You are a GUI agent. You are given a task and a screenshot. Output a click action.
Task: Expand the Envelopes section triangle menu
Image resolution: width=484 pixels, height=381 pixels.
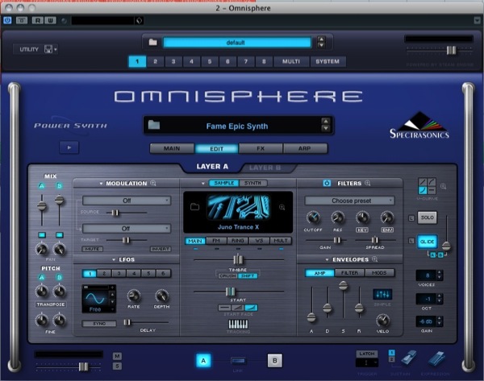pos(327,259)
